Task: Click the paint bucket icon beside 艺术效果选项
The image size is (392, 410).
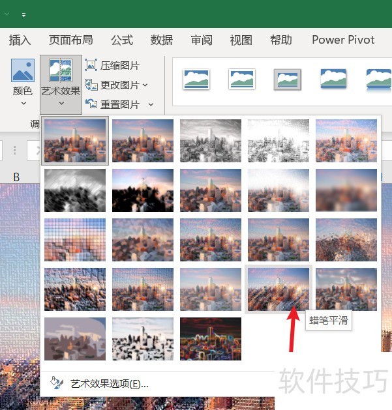Action: point(57,383)
